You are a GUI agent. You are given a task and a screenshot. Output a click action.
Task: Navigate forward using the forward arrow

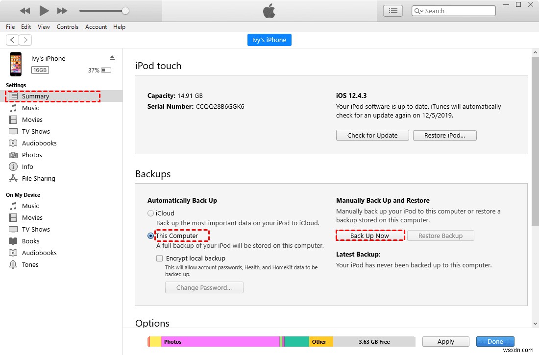(x=25, y=40)
